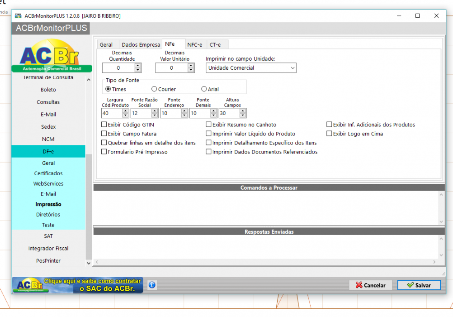Collapse the DF-e section

(x=48, y=151)
